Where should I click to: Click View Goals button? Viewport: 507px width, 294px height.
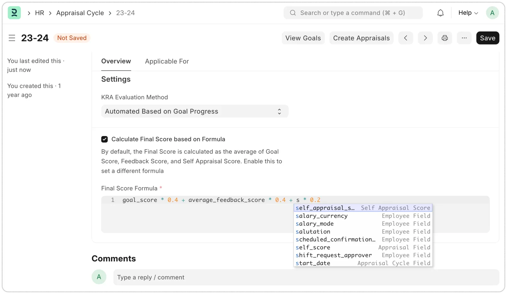pyautogui.click(x=303, y=38)
